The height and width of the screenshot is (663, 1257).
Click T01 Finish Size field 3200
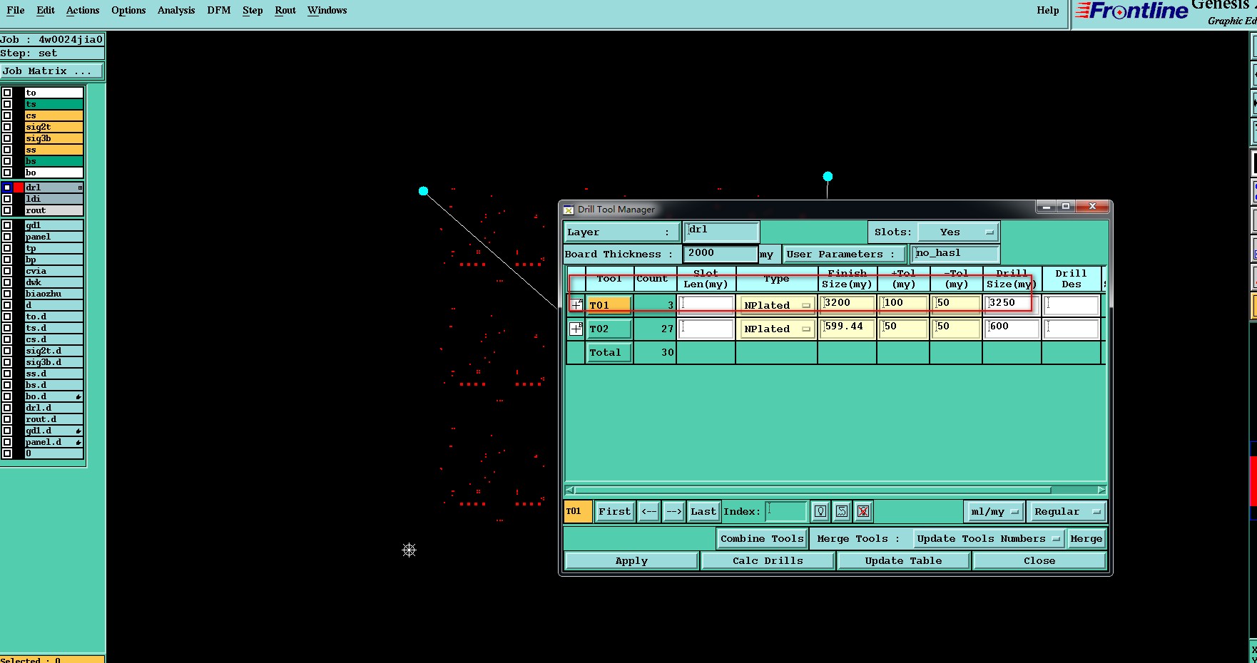[x=848, y=304]
